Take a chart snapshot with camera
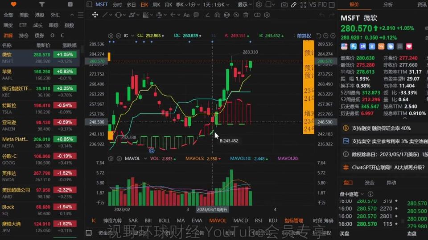This screenshot has height=240, width=428. coord(284,4)
